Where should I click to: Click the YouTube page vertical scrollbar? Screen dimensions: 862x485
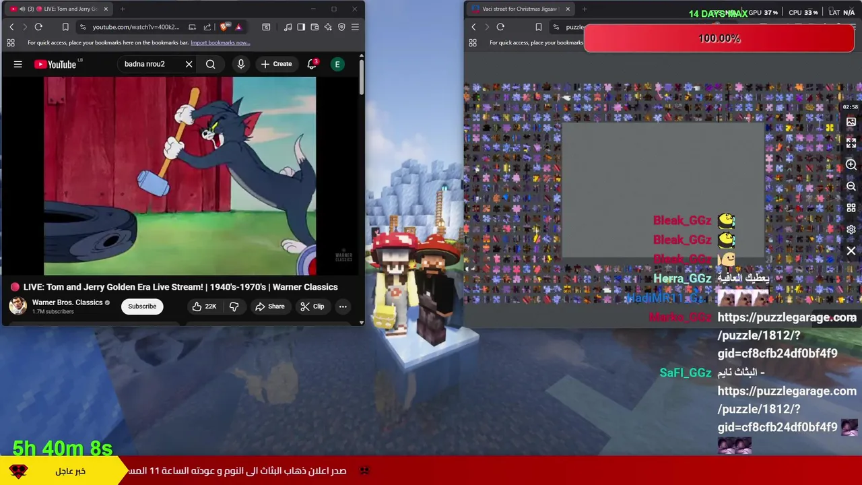click(361, 77)
